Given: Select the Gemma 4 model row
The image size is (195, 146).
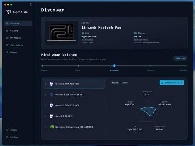Looking at the screenshot, I should coord(74,94).
